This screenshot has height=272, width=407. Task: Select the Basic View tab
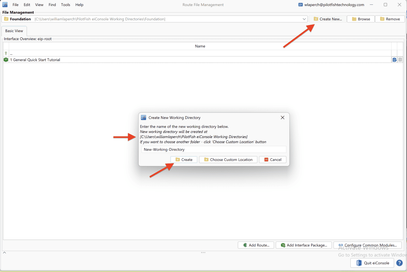click(x=14, y=31)
